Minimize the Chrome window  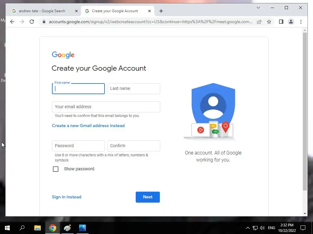(x=272, y=8)
